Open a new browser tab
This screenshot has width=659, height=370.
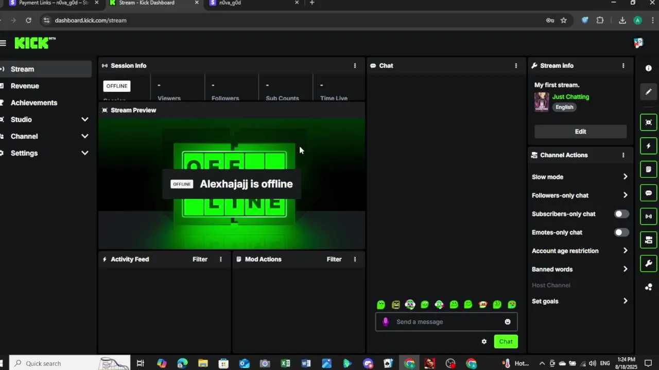point(312,3)
